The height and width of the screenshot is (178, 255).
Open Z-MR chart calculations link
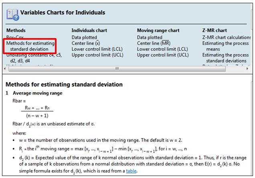[227, 37]
